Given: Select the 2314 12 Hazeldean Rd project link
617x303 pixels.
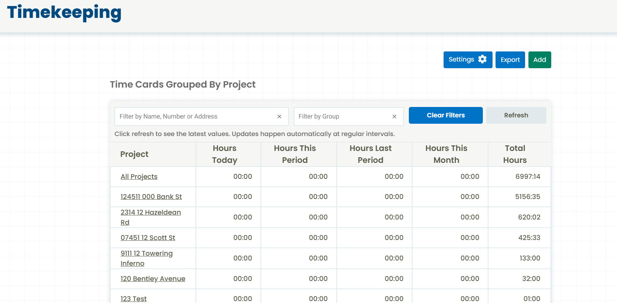Looking at the screenshot, I should pyautogui.click(x=151, y=212).
